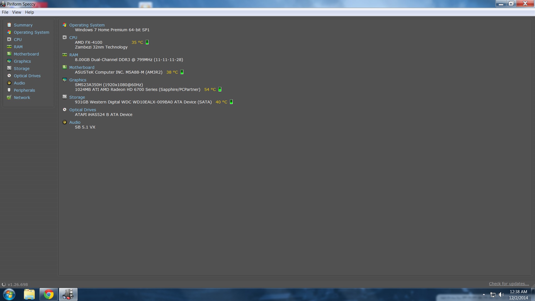
Task: Open Optical Drives sidebar entry
Action: 27,76
